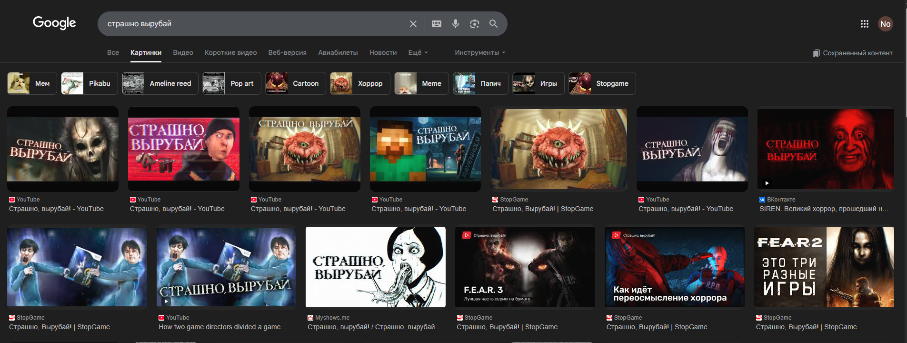The image size is (907, 343).
Task: Select the Хоррор filter chip
Action: [x=360, y=83]
